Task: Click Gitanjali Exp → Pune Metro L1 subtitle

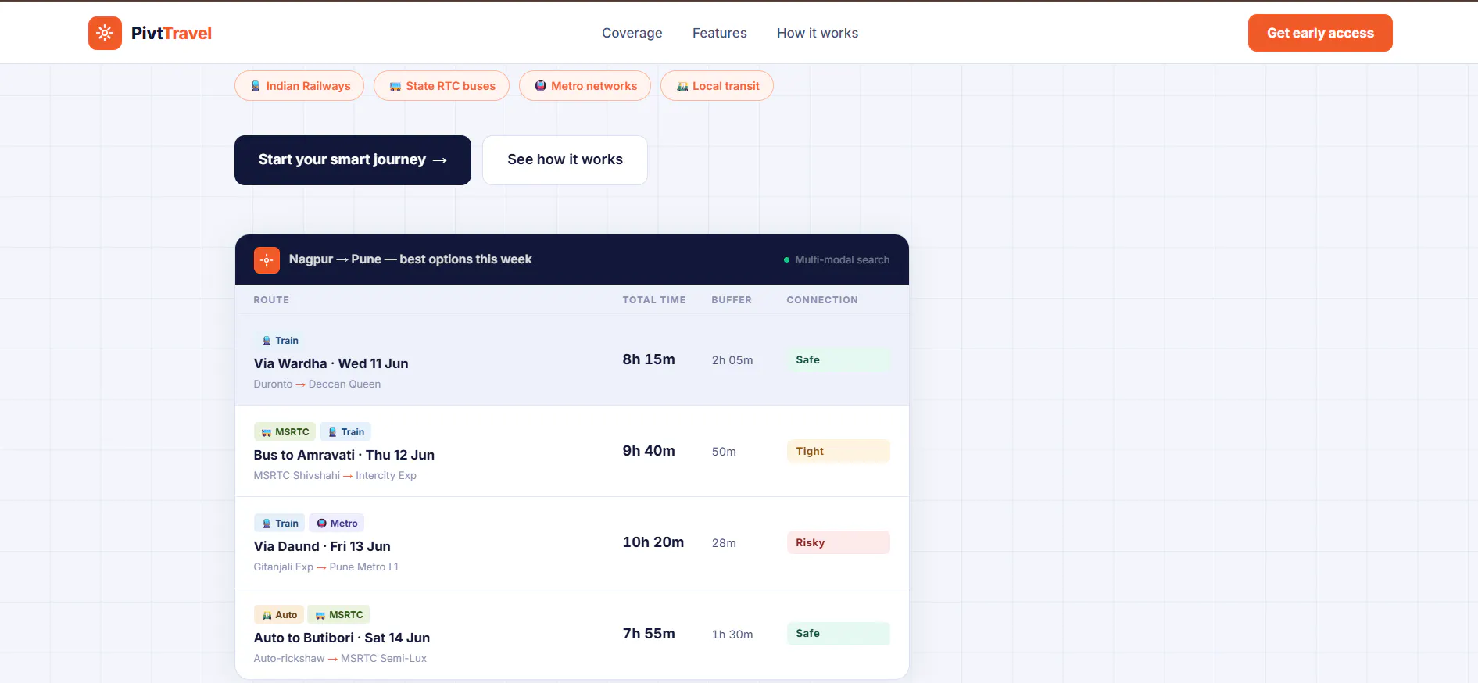Action: tap(326, 567)
